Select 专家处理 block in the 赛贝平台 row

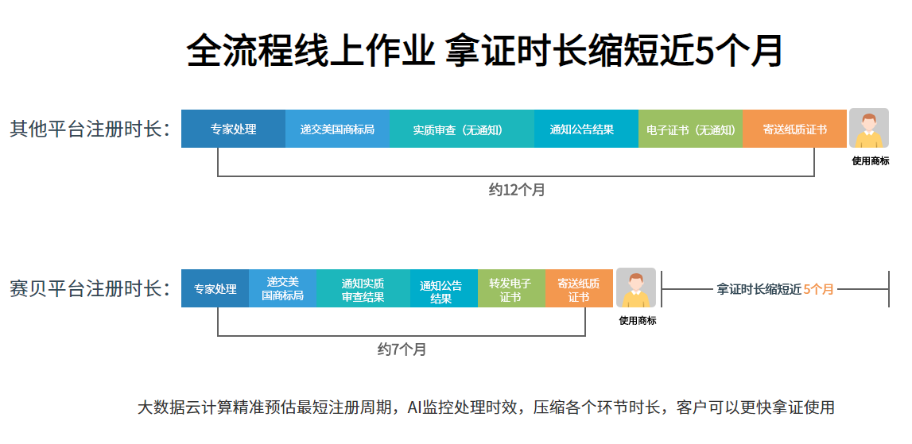point(215,288)
